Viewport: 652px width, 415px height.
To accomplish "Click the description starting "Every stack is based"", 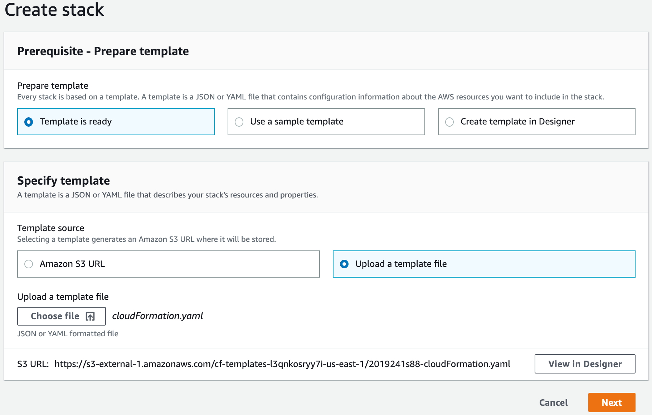I will 310,97.
